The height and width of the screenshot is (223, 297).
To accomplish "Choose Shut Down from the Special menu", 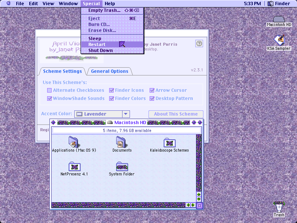I will point(112,50).
